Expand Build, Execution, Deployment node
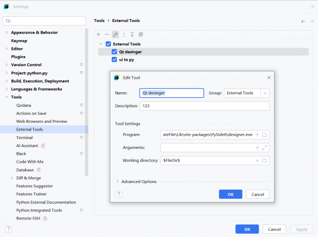Screen dimensions: 318x237 7,81
